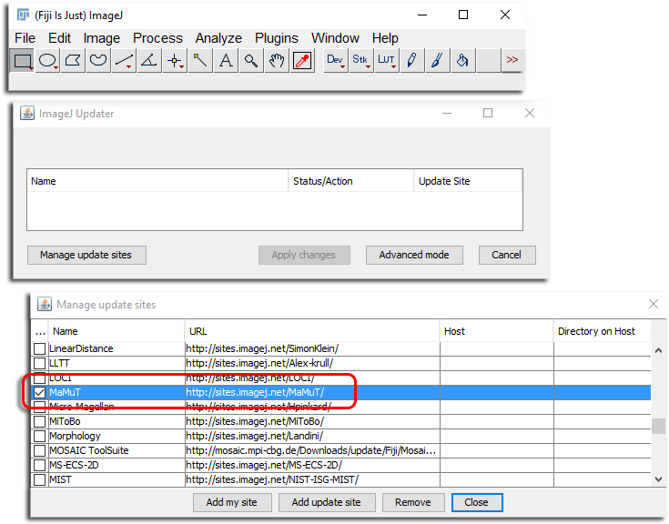669x524 pixels.
Task: Open the Image menu
Action: pos(102,38)
